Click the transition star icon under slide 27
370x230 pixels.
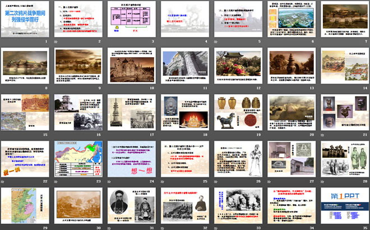(269, 182)
